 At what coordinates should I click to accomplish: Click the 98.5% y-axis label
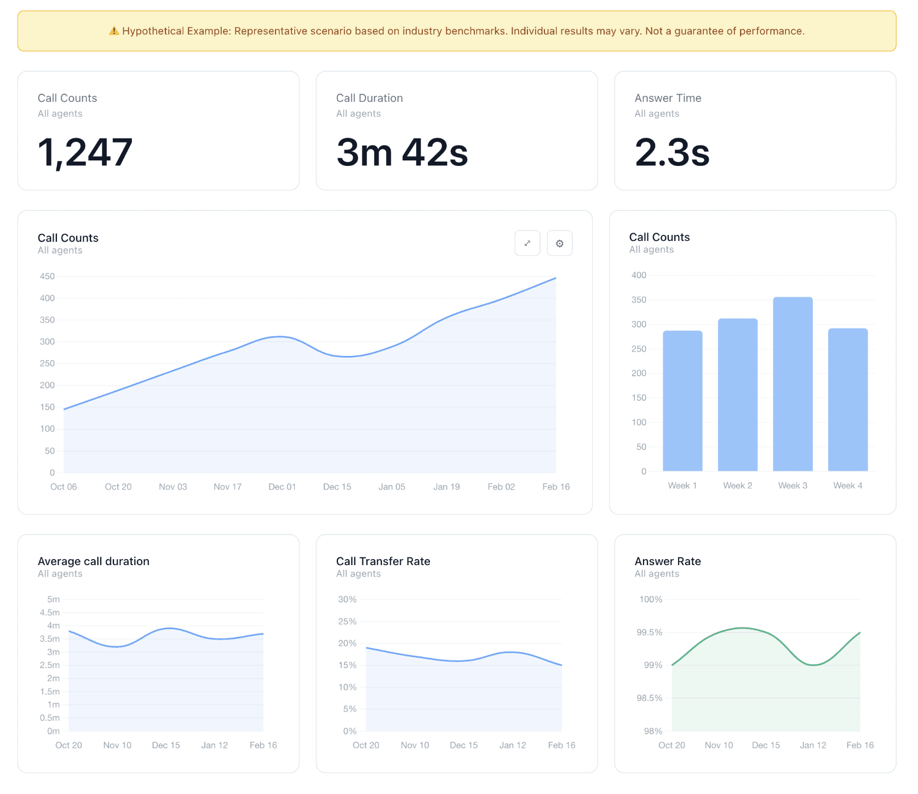click(650, 698)
